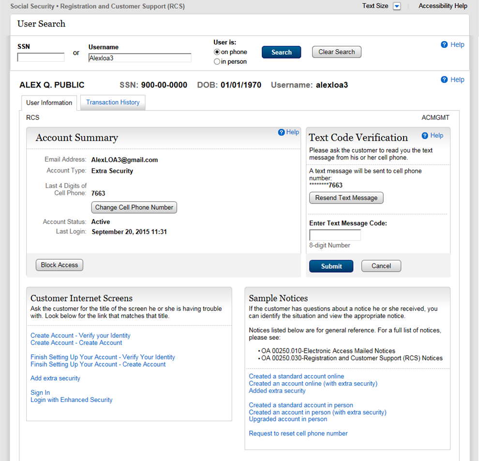Click Resend Text Message button
Image resolution: width=479 pixels, height=461 pixels.
point(346,198)
